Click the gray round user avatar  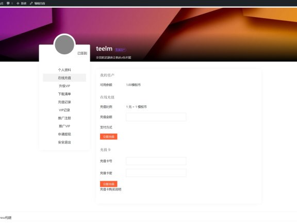tap(64, 45)
